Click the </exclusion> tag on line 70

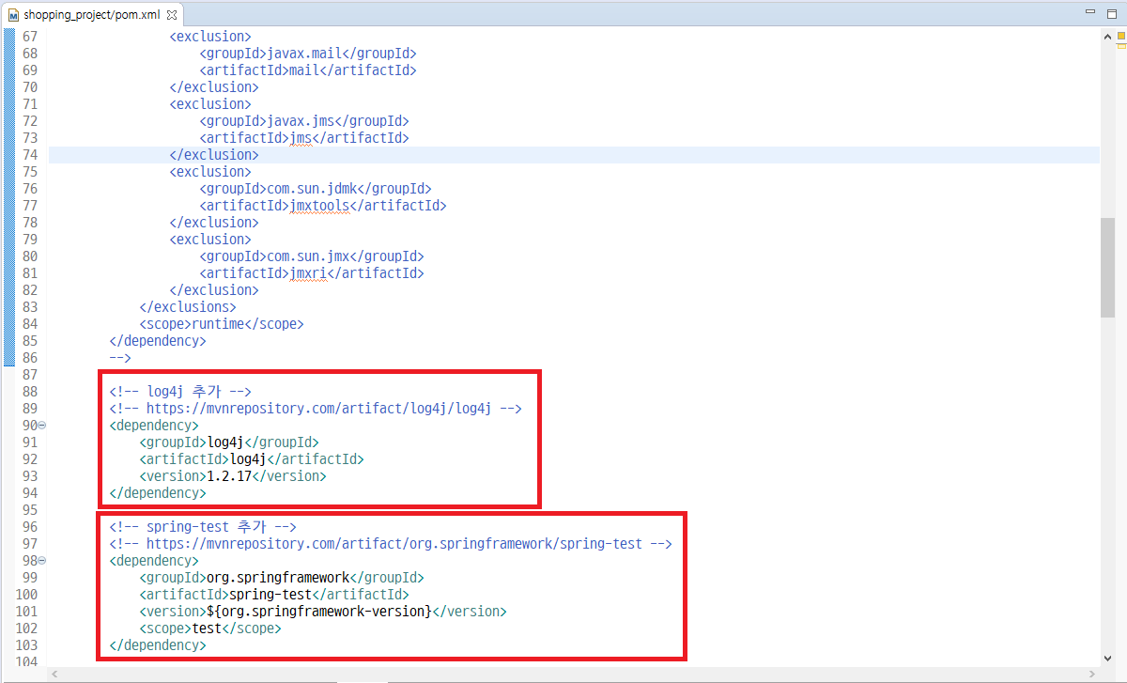[214, 87]
